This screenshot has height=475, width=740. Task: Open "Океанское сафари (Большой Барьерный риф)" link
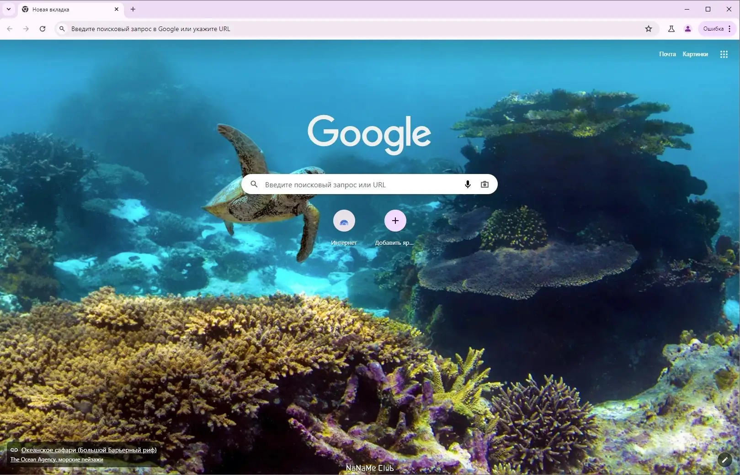click(89, 450)
